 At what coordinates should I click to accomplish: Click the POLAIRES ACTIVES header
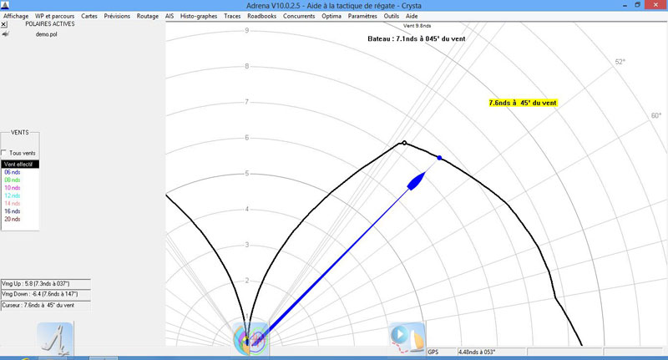coord(50,24)
